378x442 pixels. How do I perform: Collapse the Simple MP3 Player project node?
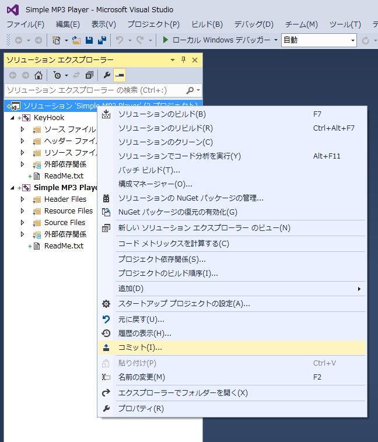[12, 188]
